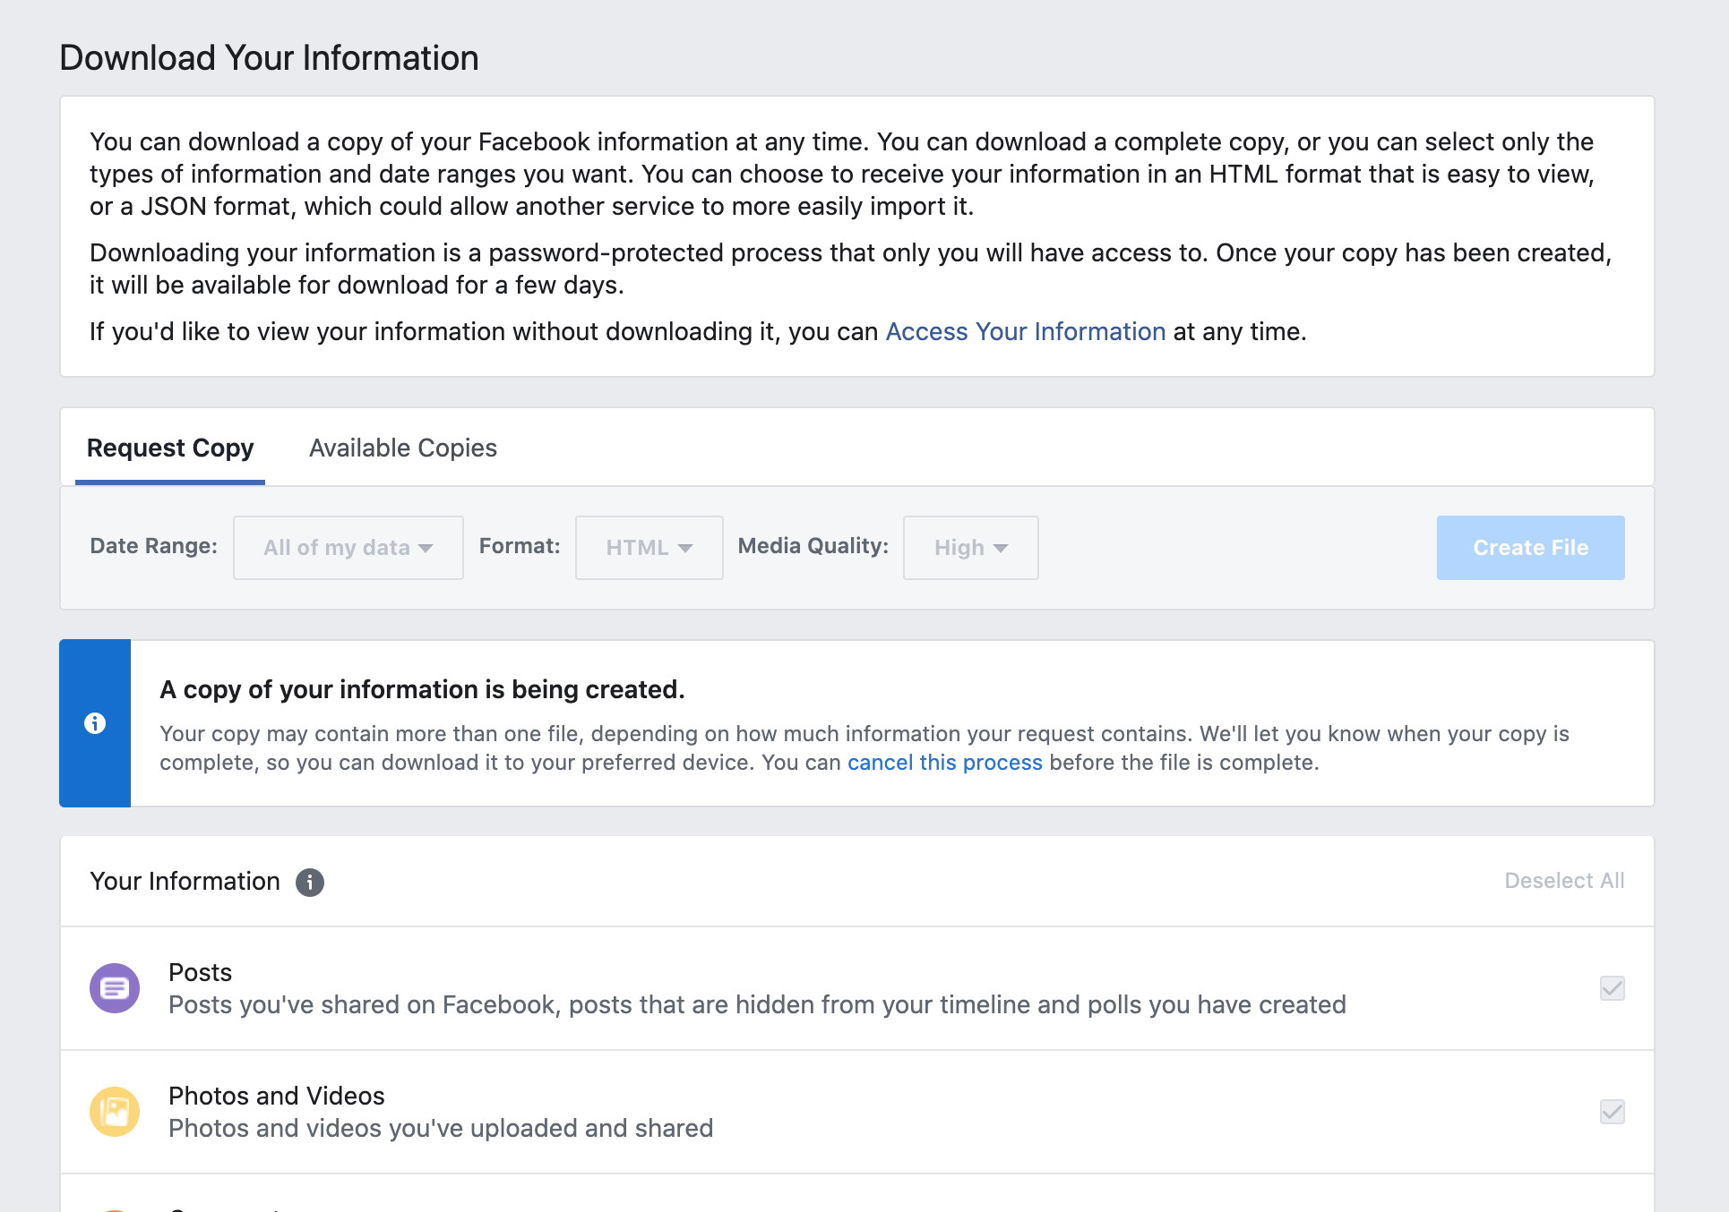
Task: Click Deselect All
Action: pyautogui.click(x=1564, y=881)
